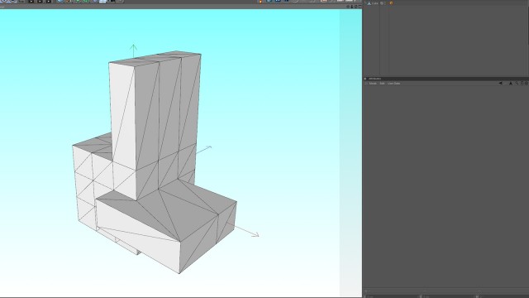Toggle the lock icon in Attributes panel
The width and height of the screenshot is (529, 298).
[x=522, y=83]
